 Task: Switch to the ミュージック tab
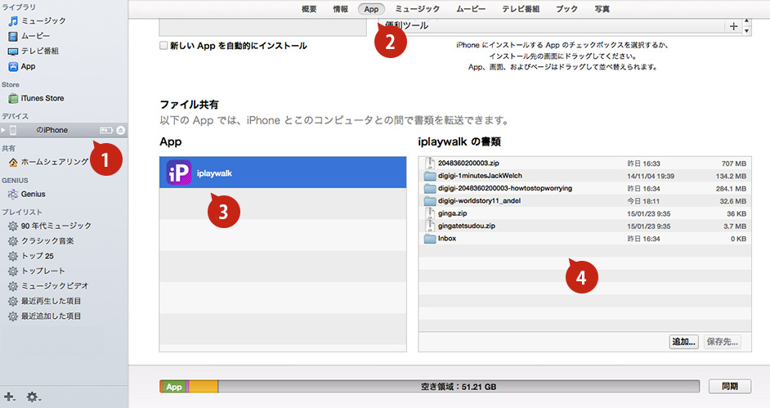pyautogui.click(x=418, y=9)
